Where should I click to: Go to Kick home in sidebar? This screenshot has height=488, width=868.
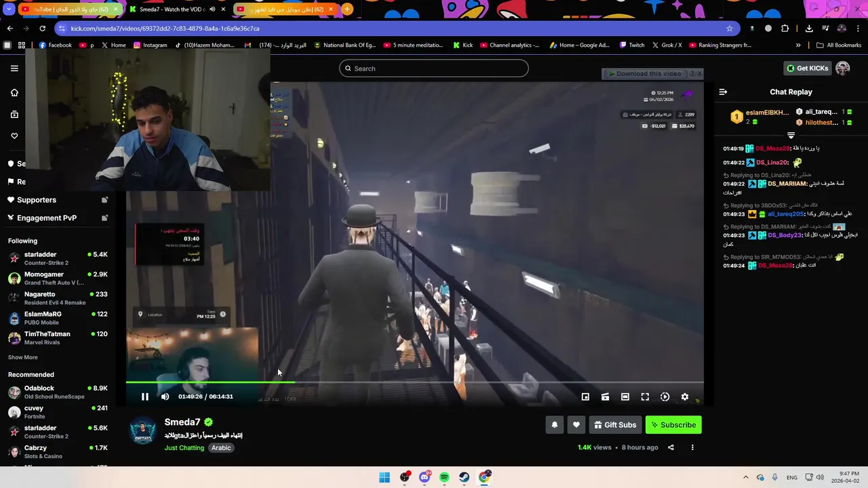point(14,93)
